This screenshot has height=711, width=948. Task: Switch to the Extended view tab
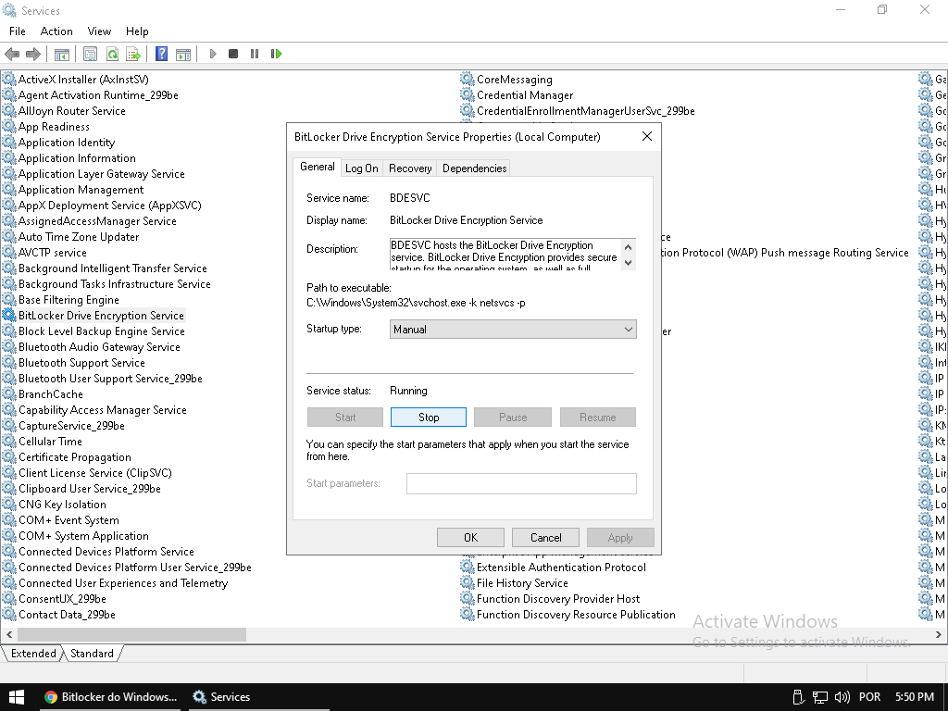(x=33, y=654)
